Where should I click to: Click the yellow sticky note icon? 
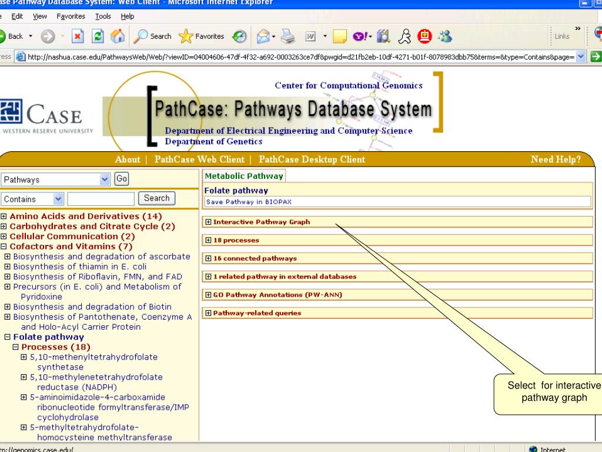point(340,36)
